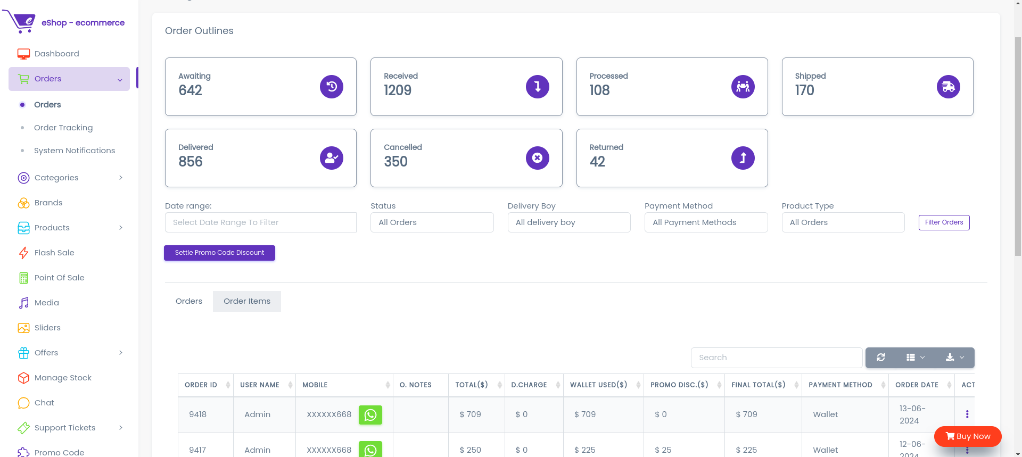
Task: Click the eShop shopping cart logo
Action: [x=20, y=22]
